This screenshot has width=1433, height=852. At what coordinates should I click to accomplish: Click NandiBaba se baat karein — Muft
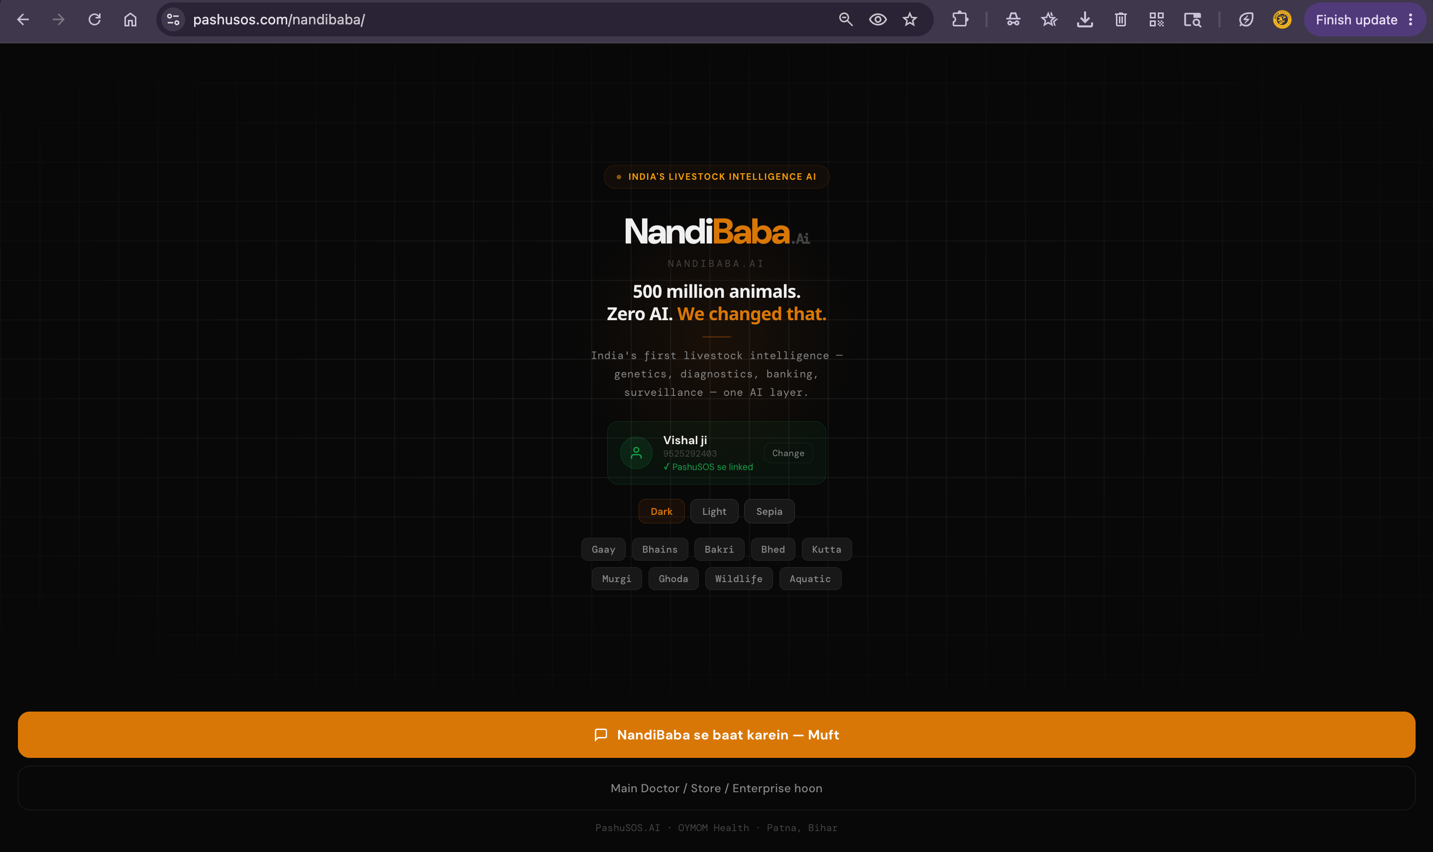click(x=716, y=735)
